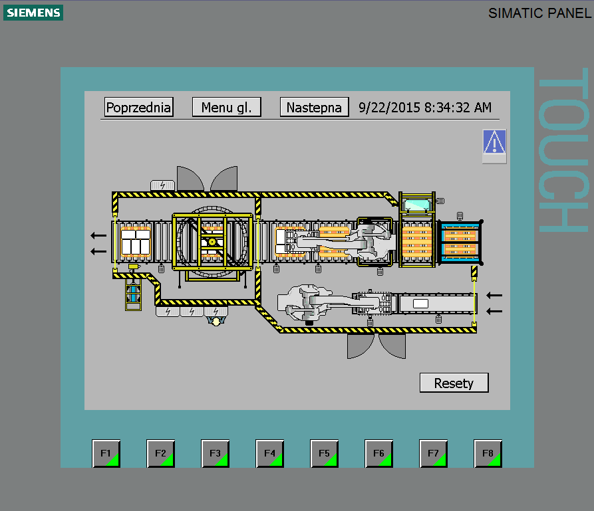The width and height of the screenshot is (594, 511).
Task: Select the outfeed light curtain at the left fence
Action: (x=115, y=243)
